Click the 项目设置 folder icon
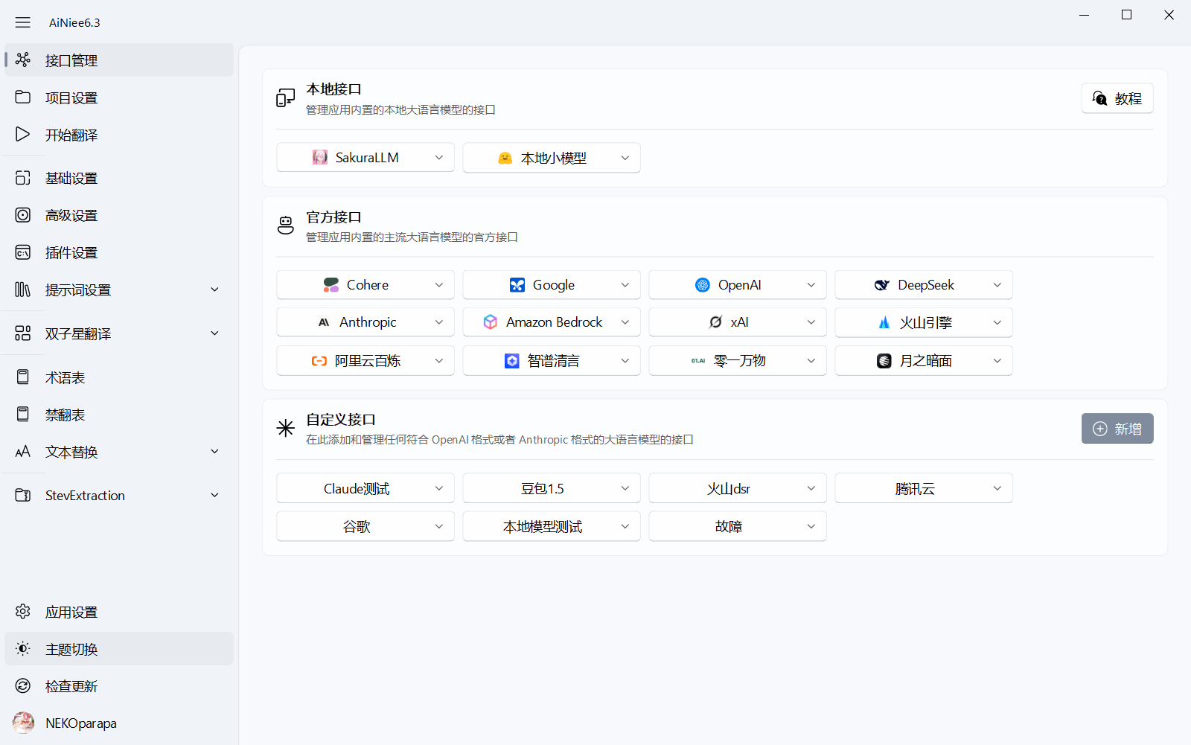Screen dimensions: 1191x745 click(x=23, y=97)
